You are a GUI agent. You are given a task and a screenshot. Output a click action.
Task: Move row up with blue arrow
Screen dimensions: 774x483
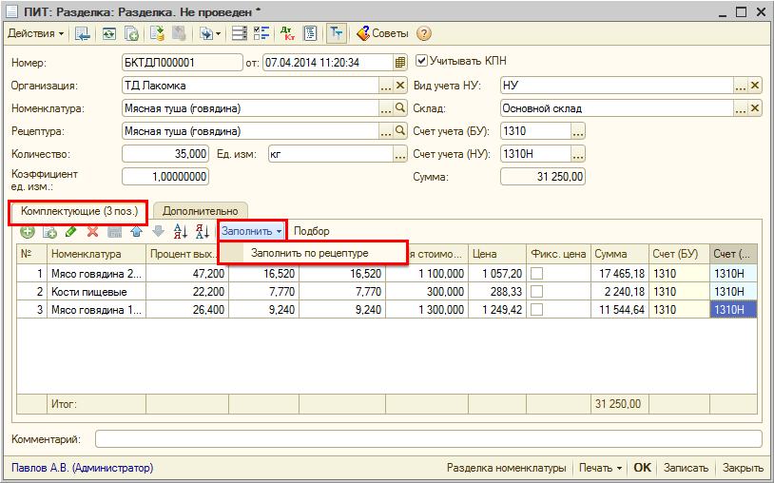coord(136,231)
